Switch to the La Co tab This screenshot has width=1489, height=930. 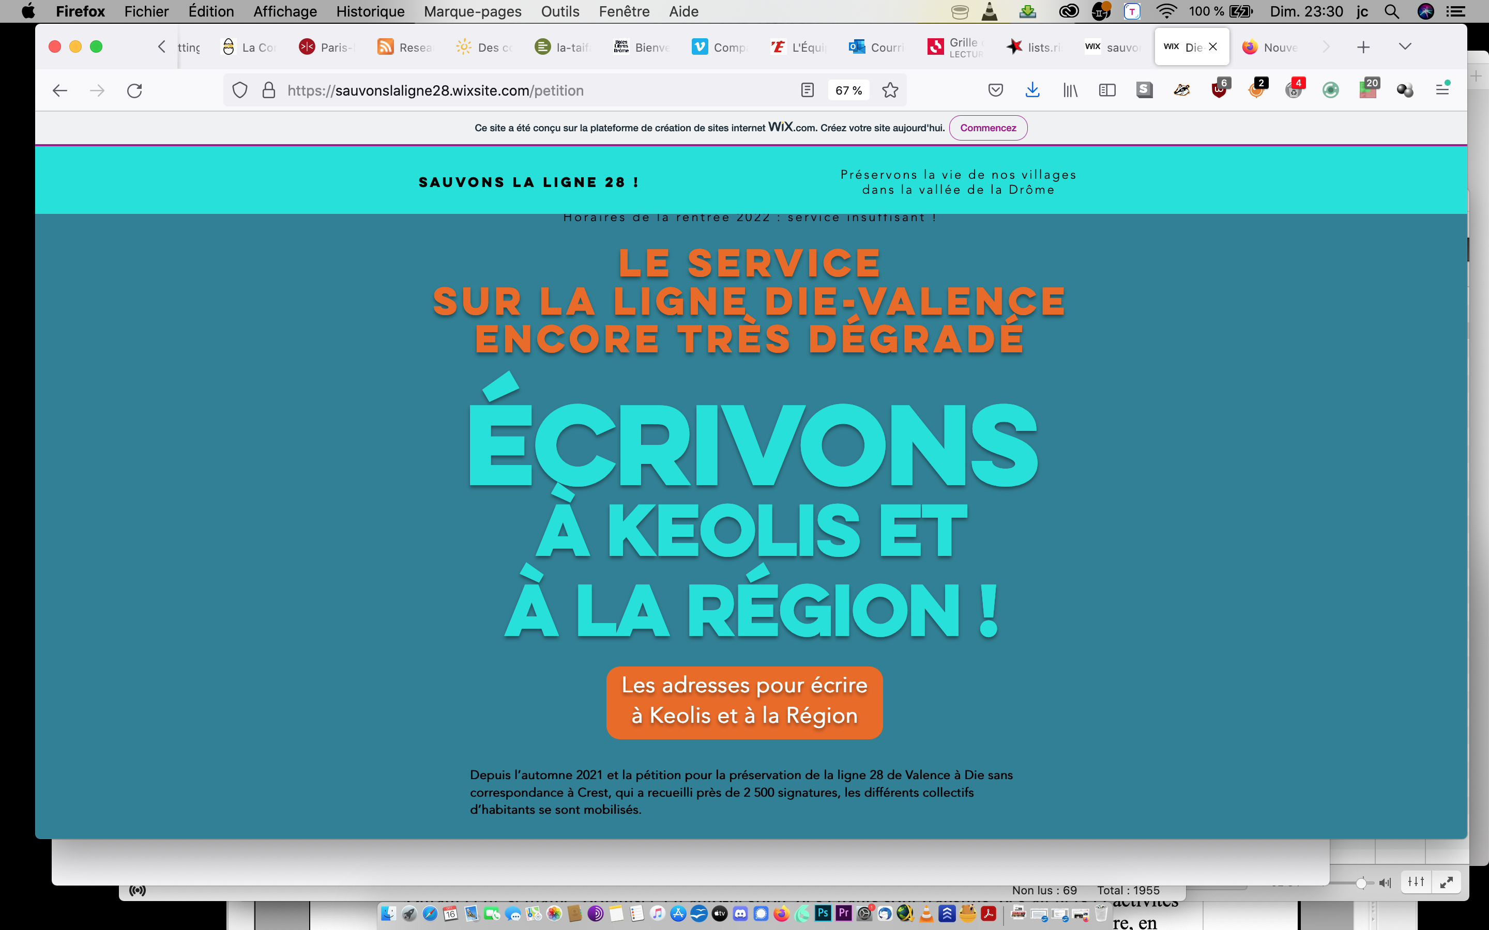pos(249,47)
